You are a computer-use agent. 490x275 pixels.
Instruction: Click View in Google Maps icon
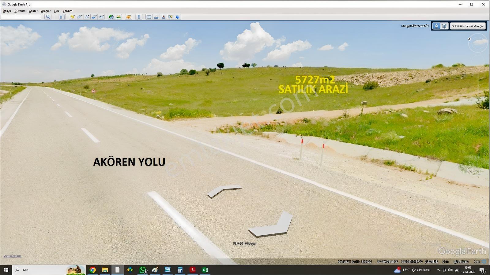(x=171, y=17)
